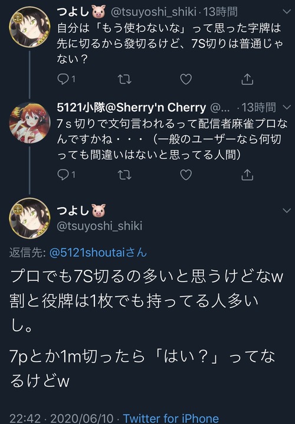Like the first tweet about 7S切り
This screenshot has height=424, width=295.
186,79
